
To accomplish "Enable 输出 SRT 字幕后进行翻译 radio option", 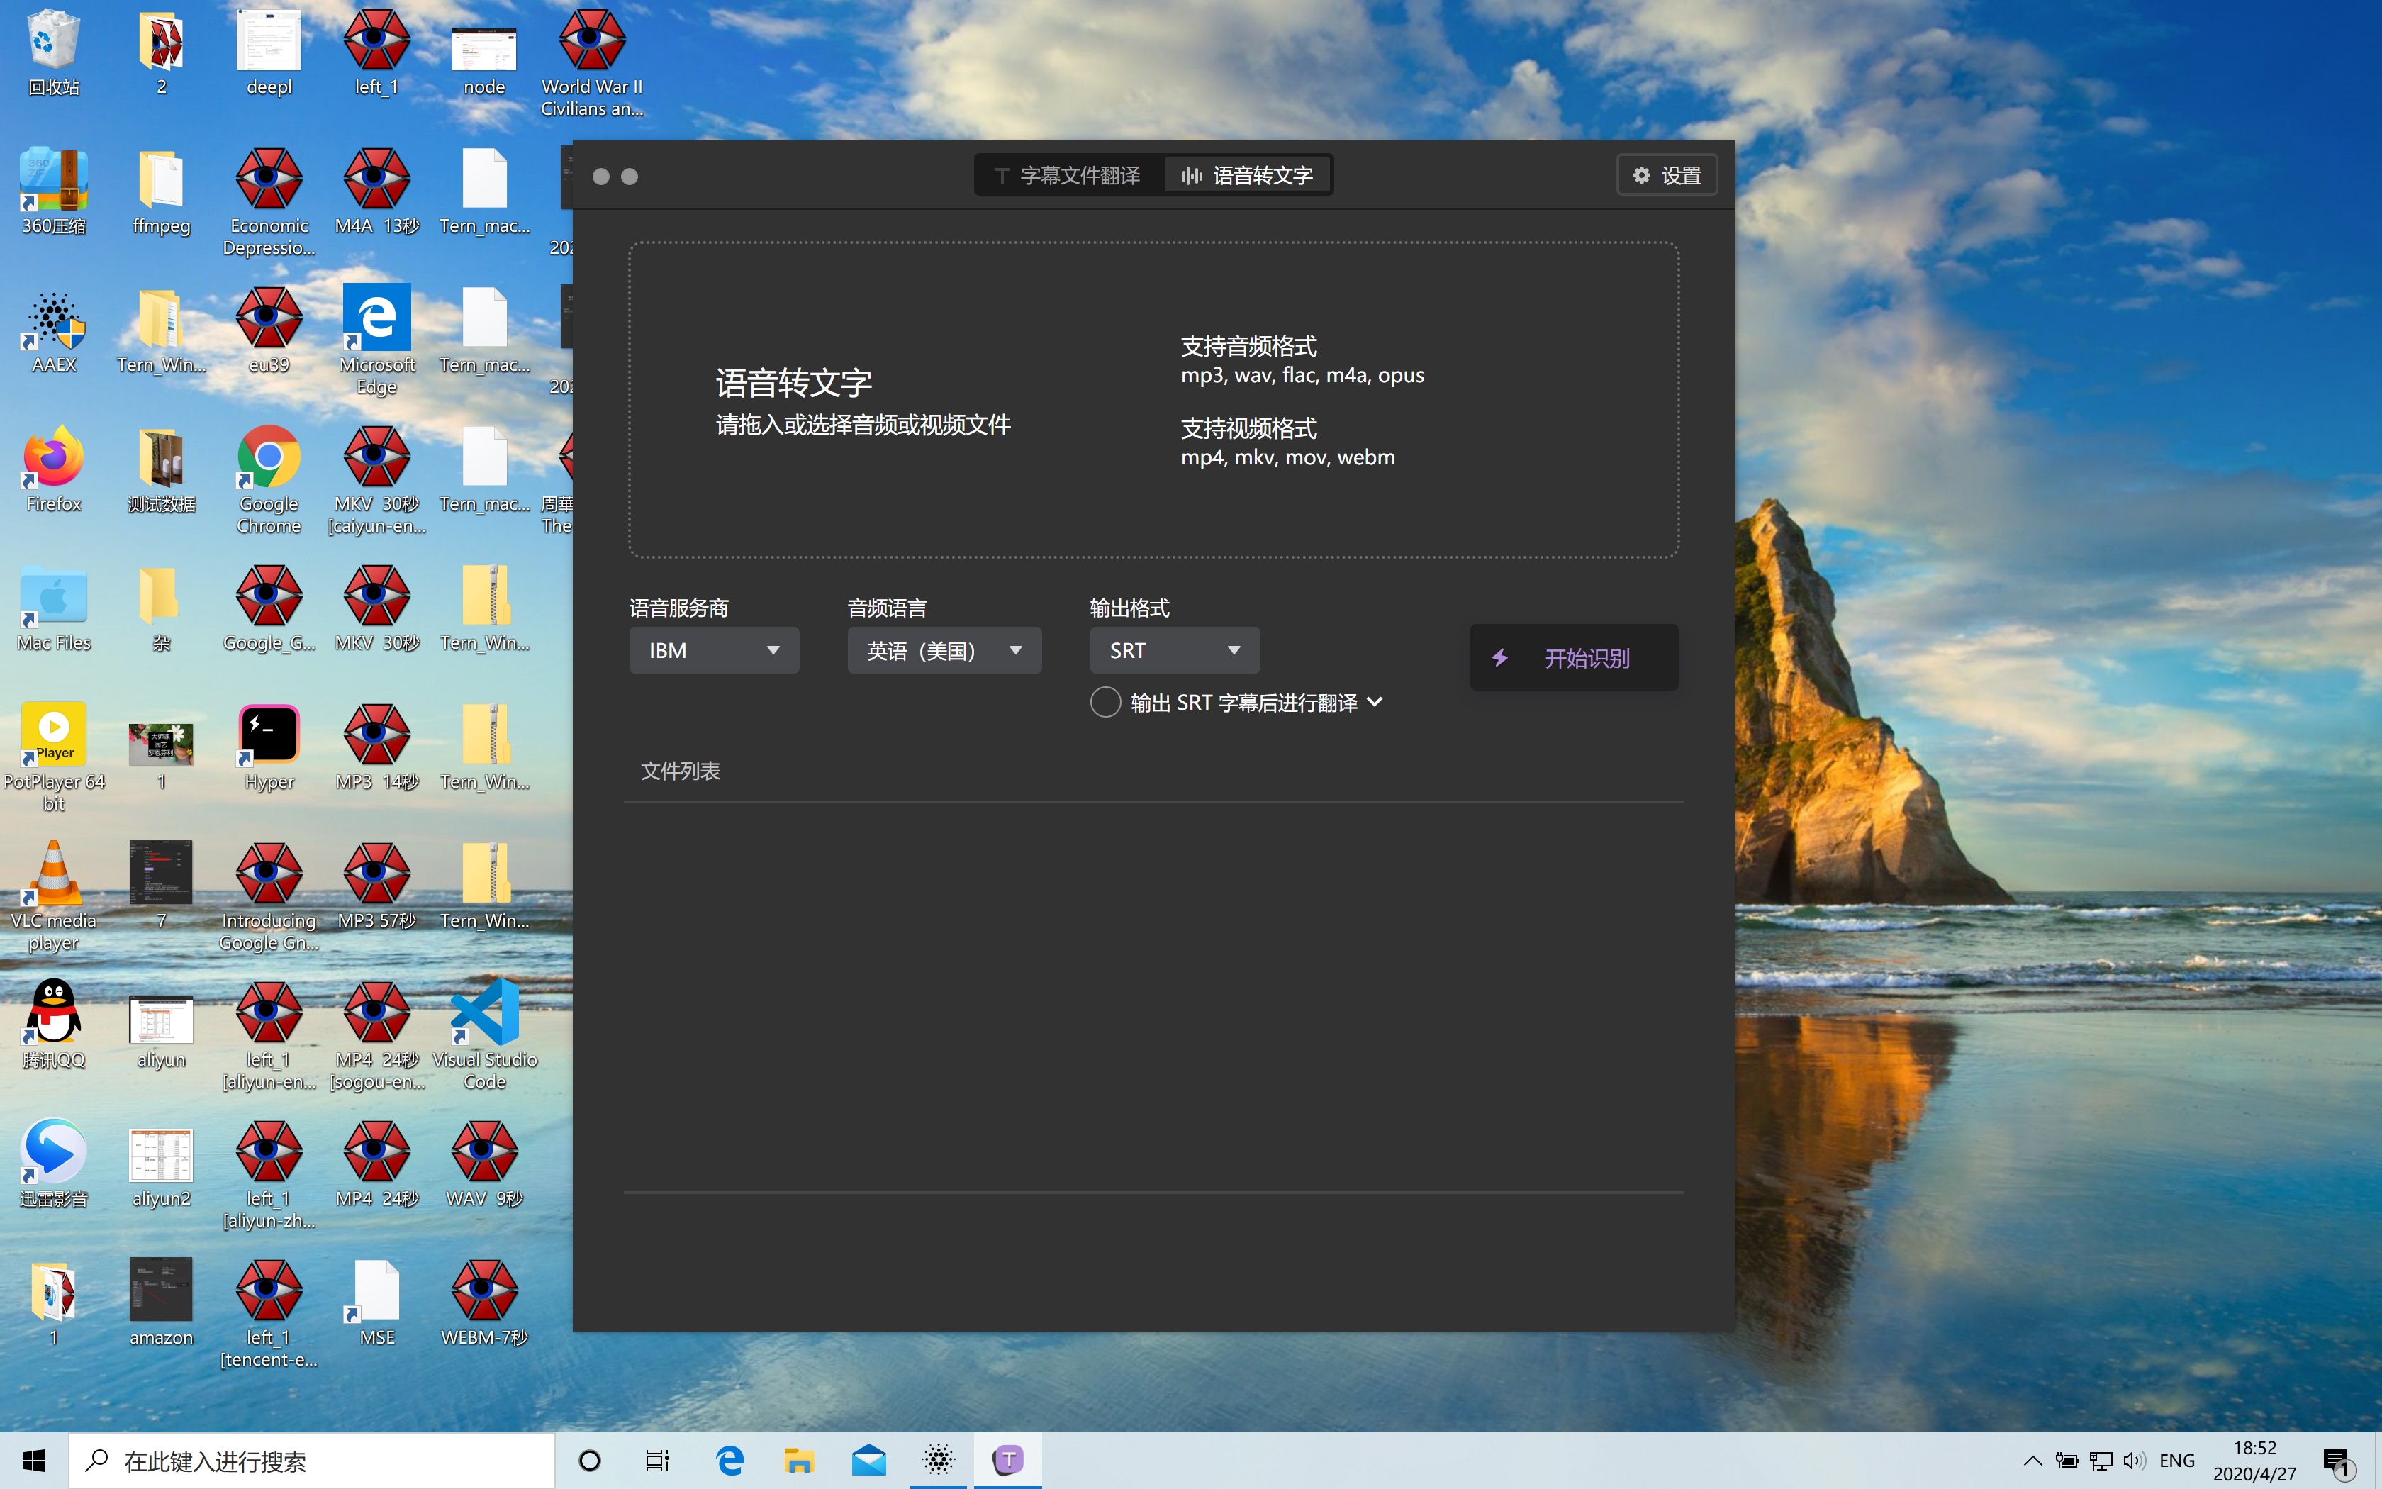I will click(x=1105, y=702).
